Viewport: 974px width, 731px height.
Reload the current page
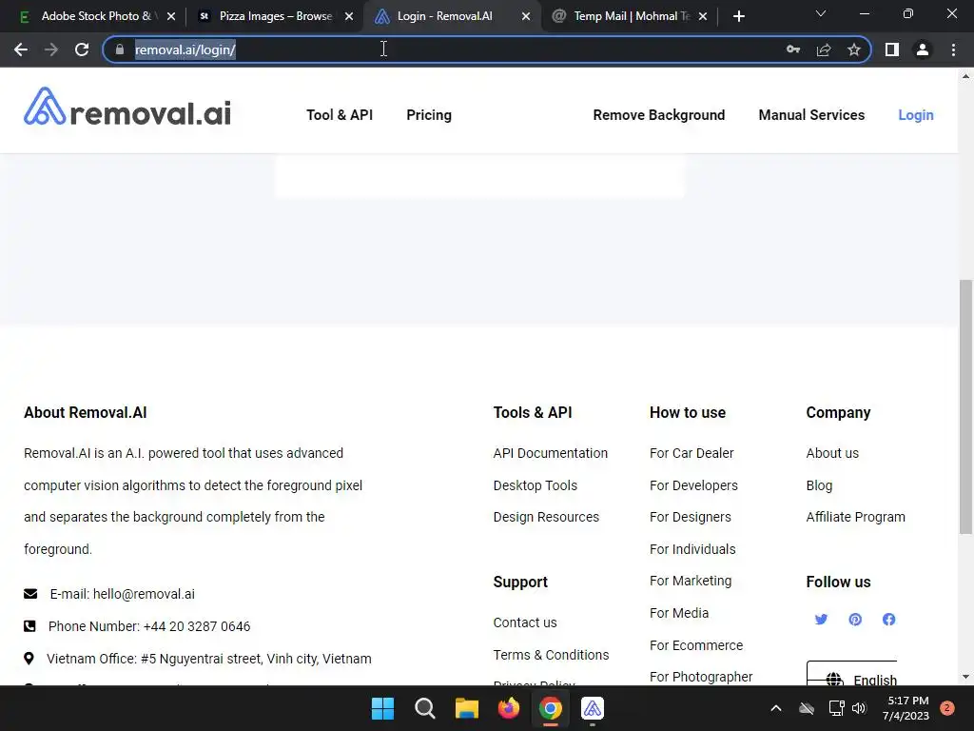[x=82, y=49]
